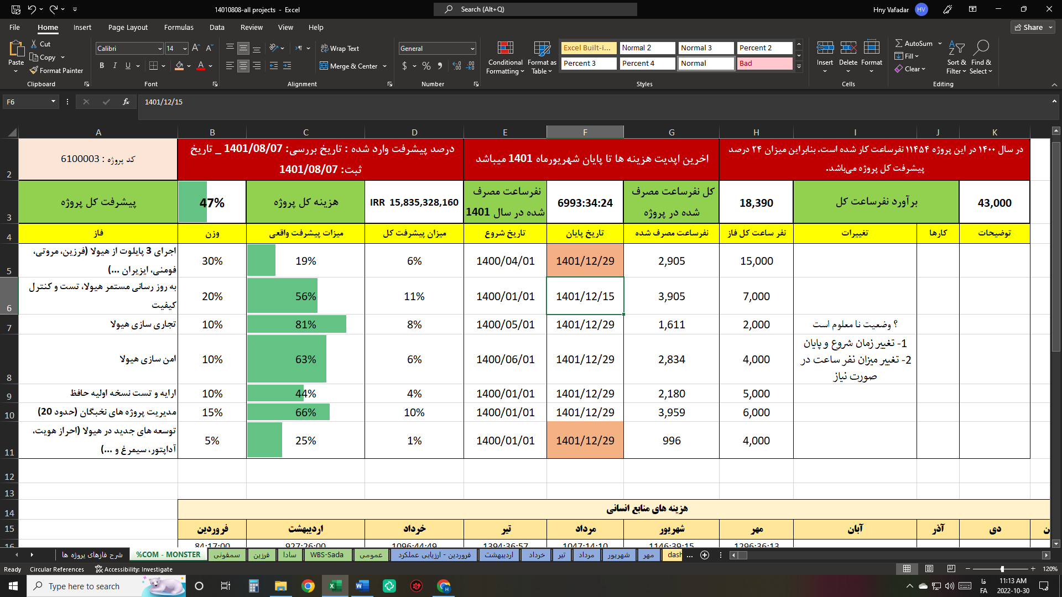Click the Increase Font Size icon
This screenshot has width=1062, height=597.
tap(196, 49)
